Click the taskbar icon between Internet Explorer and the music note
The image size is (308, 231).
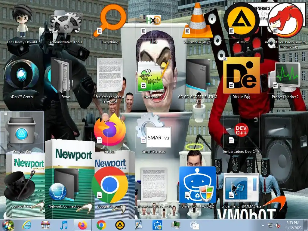click(x=45, y=225)
